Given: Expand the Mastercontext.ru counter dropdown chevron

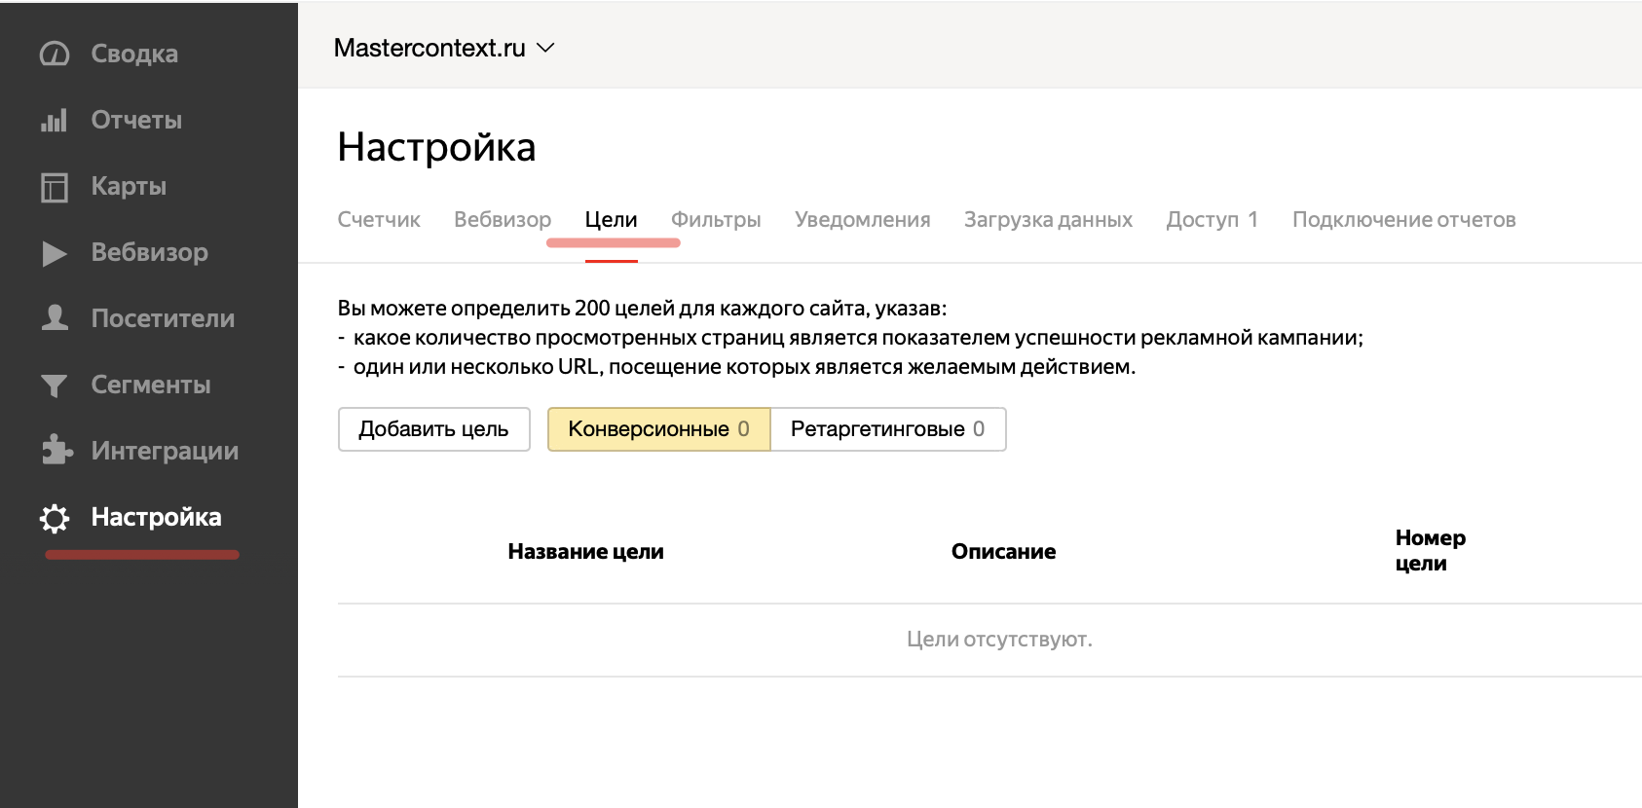Looking at the screenshot, I should click(545, 48).
